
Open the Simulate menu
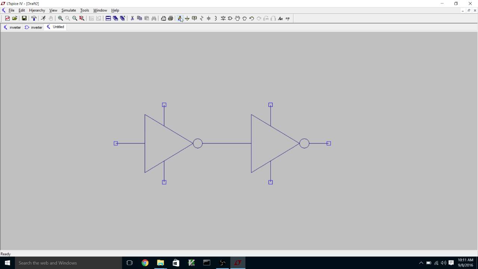[69, 10]
